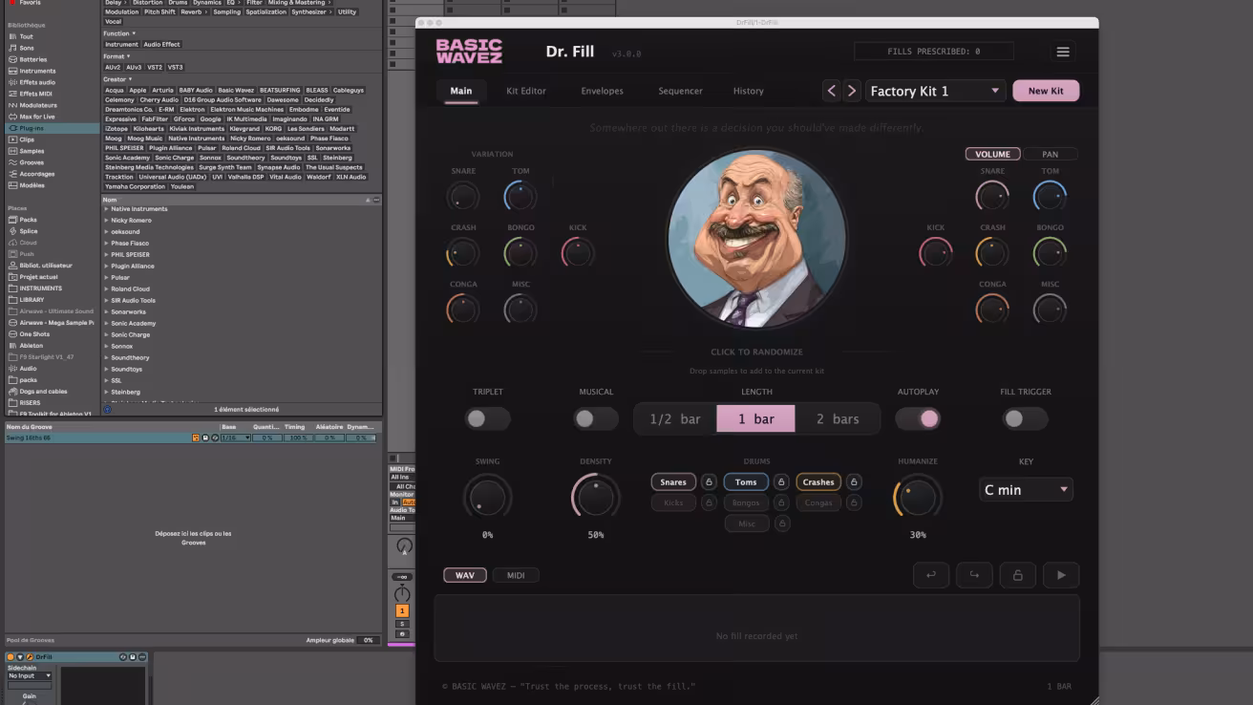Toggle DrFill device activator in Ableton
This screenshot has height=705, width=1253.
(x=11, y=657)
